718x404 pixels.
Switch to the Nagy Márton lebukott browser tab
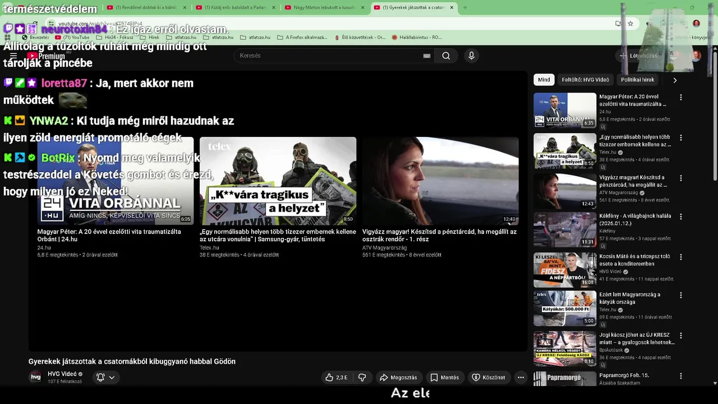click(324, 7)
